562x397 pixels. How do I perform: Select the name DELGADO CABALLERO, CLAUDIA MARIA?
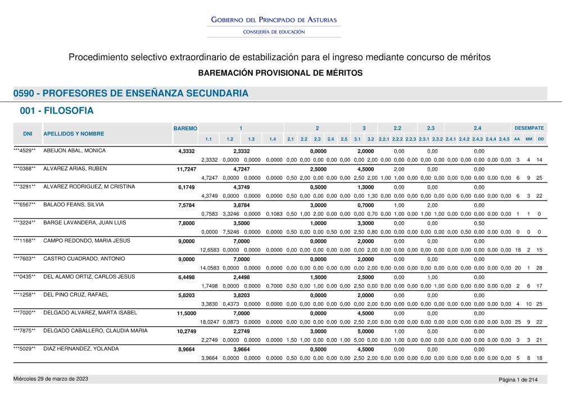pyautogui.click(x=95, y=331)
